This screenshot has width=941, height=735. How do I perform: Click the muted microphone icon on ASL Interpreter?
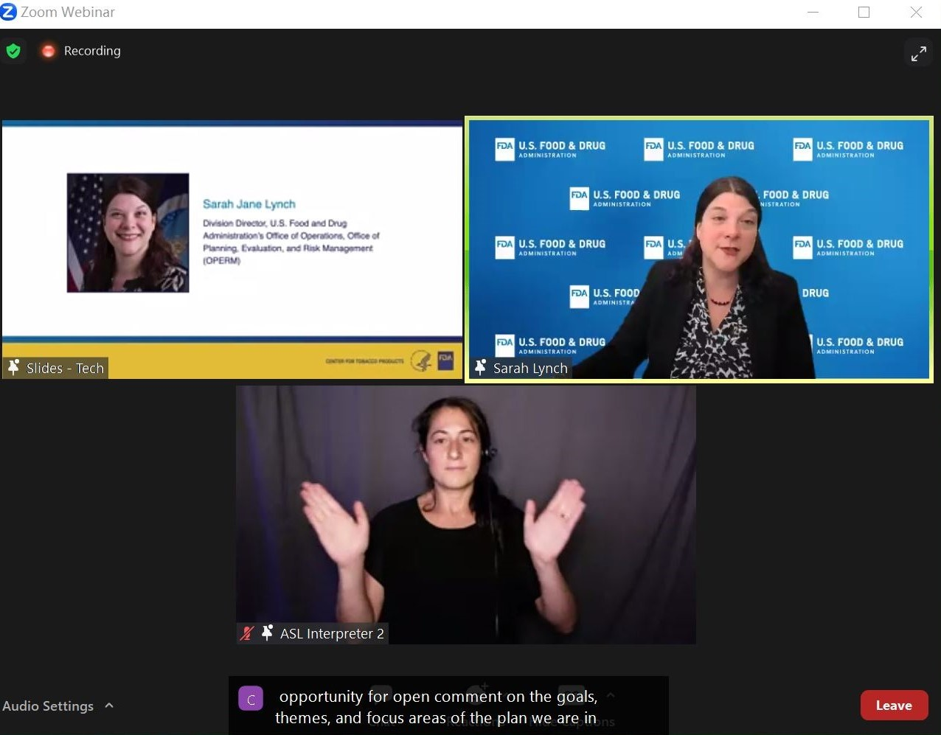(x=248, y=633)
